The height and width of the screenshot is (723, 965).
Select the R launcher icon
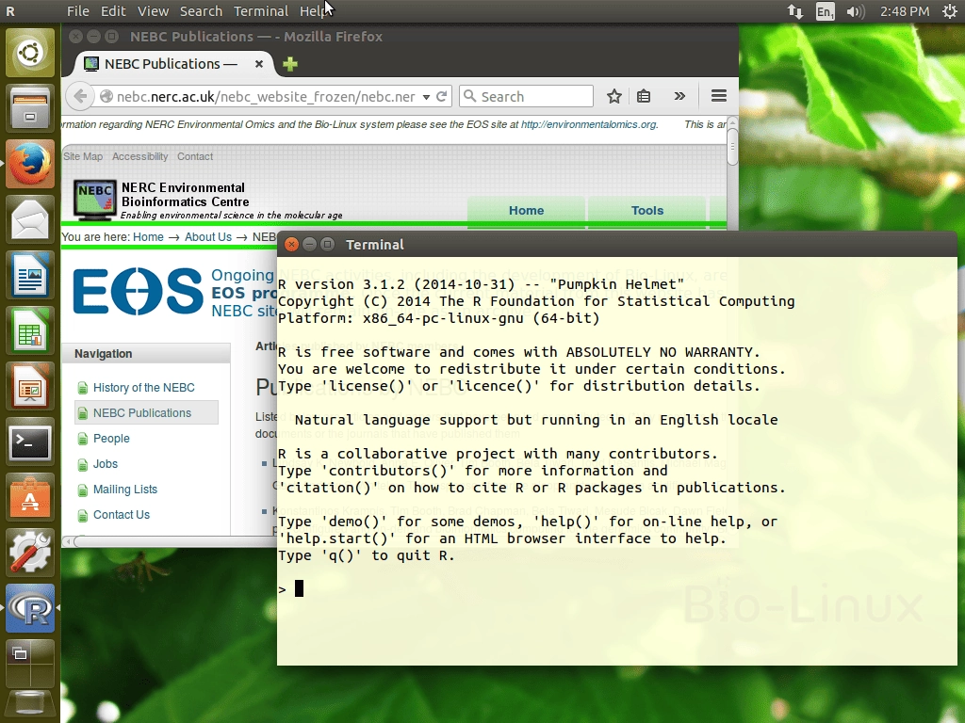pos(30,608)
